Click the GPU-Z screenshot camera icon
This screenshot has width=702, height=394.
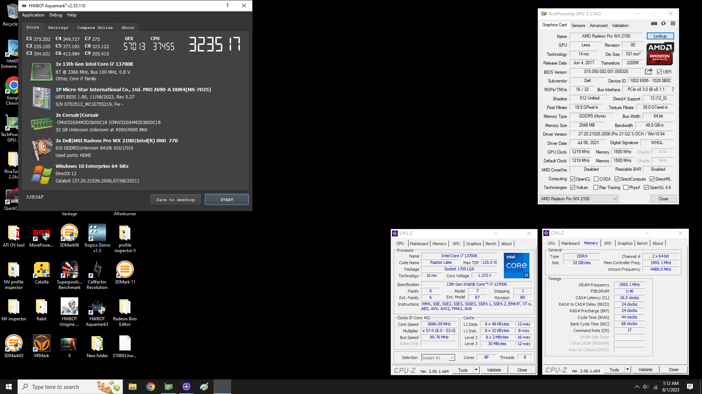pos(654,24)
